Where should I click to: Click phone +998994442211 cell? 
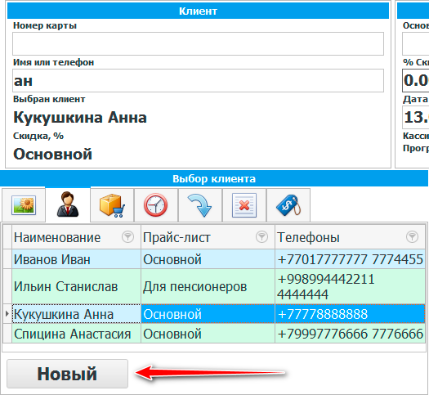point(350,286)
